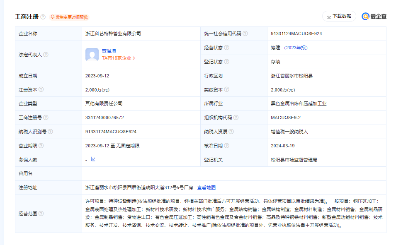396x245 pixels.
Task: Click the help icon beside 统一社会信用代码
Action: click(x=245, y=34)
